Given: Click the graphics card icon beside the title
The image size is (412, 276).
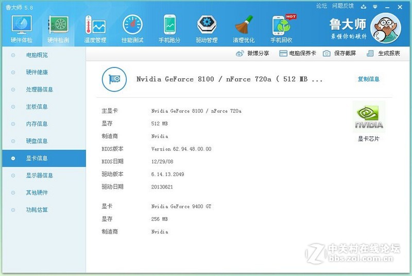Looking at the screenshot, I should click(114, 79).
